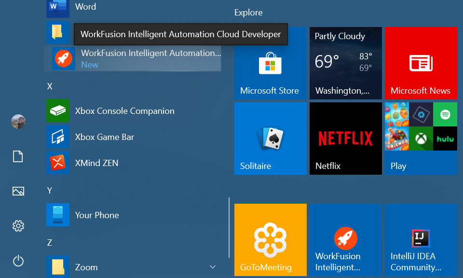Jump to letter Z section header

[50, 243]
